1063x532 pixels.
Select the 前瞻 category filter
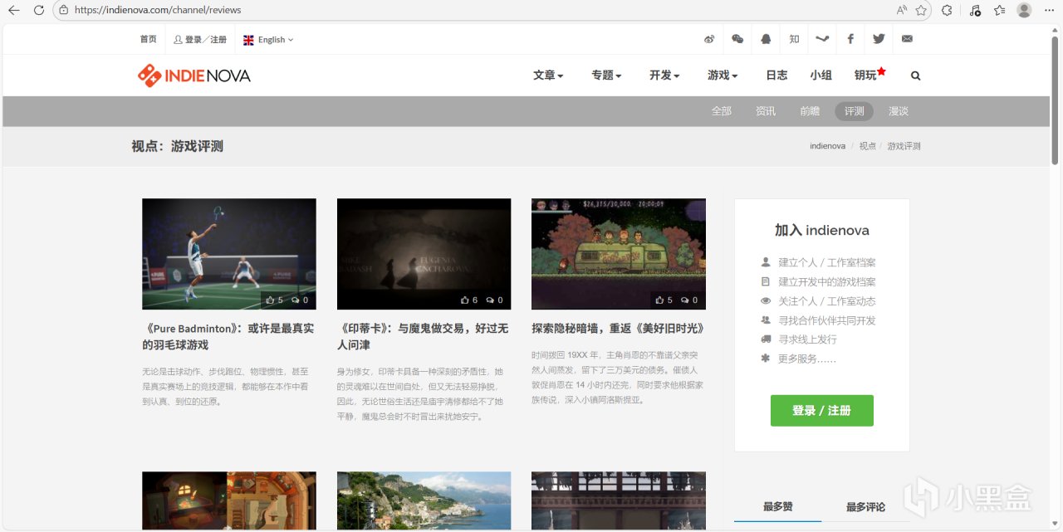[x=810, y=111]
